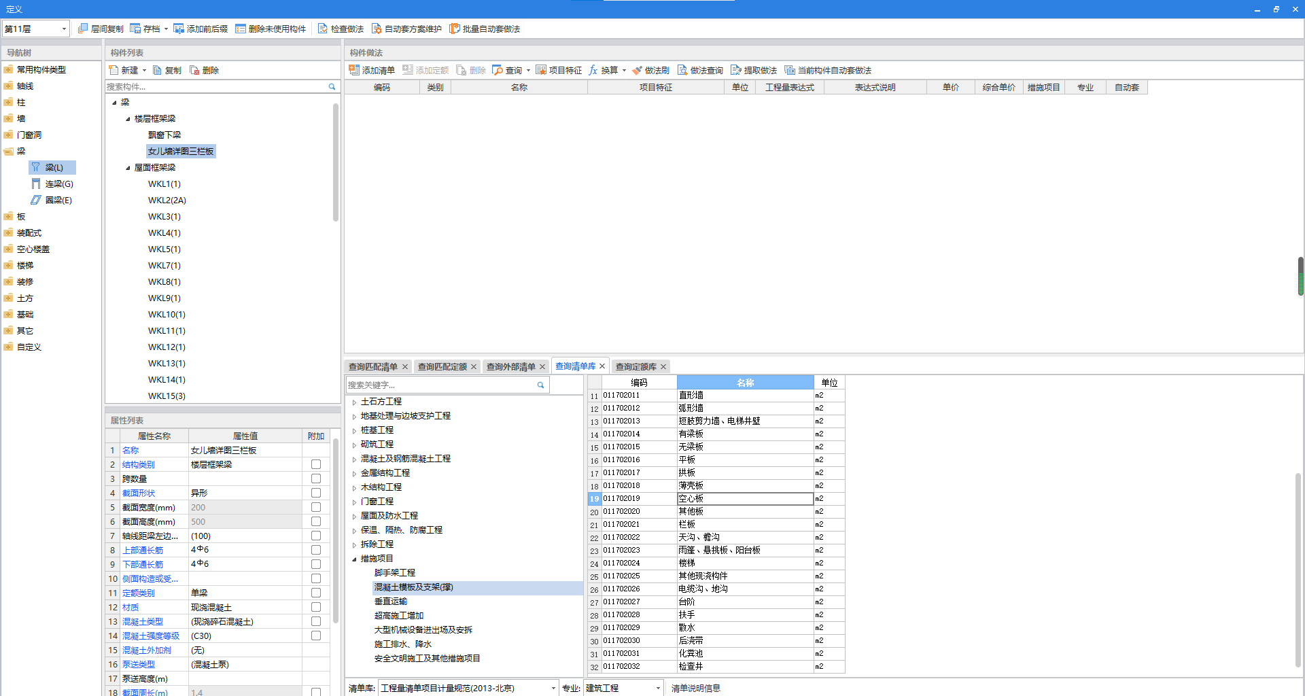Toggle 附加 checkbox for 定额类别
The height and width of the screenshot is (696, 1305).
(x=316, y=593)
